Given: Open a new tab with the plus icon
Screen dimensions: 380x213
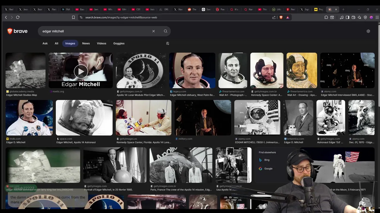Looking at the screenshot, I should 343,9.
